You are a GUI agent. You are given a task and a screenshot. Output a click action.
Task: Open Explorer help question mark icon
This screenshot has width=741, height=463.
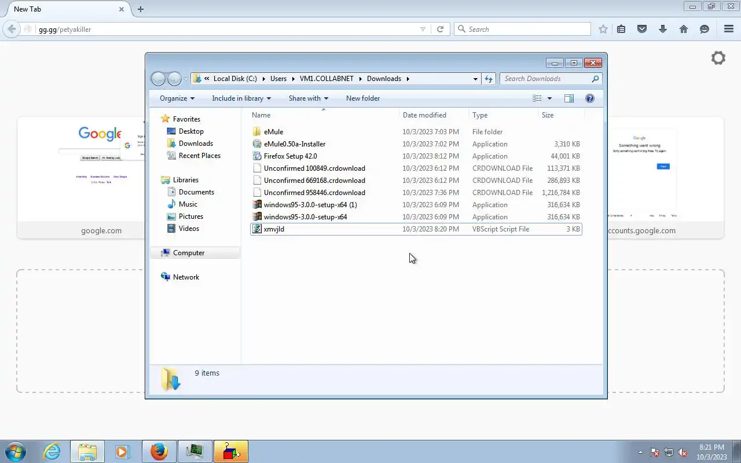coord(590,98)
